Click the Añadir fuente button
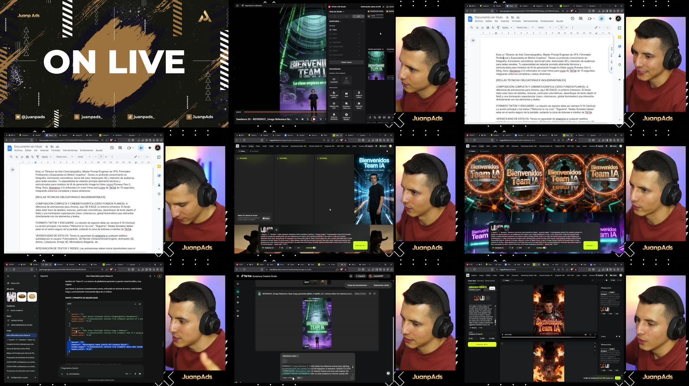The height and width of the screenshot is (386, 689). tap(346, 62)
